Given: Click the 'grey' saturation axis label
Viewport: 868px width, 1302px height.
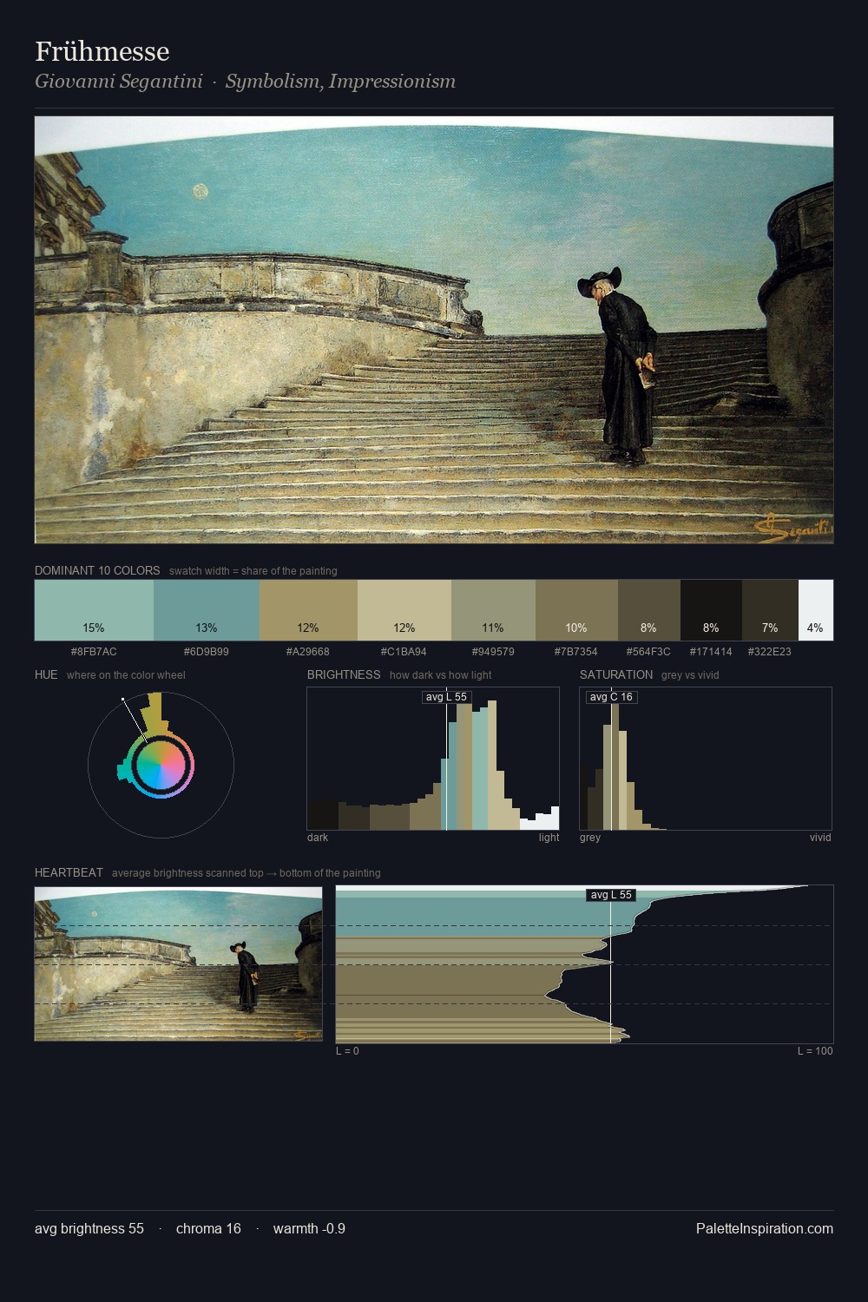Looking at the screenshot, I should point(590,838).
